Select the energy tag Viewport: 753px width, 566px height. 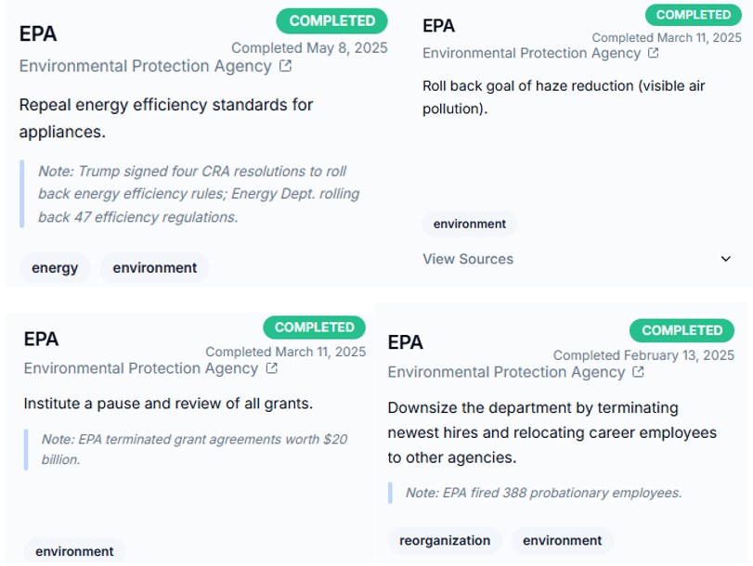click(x=55, y=268)
